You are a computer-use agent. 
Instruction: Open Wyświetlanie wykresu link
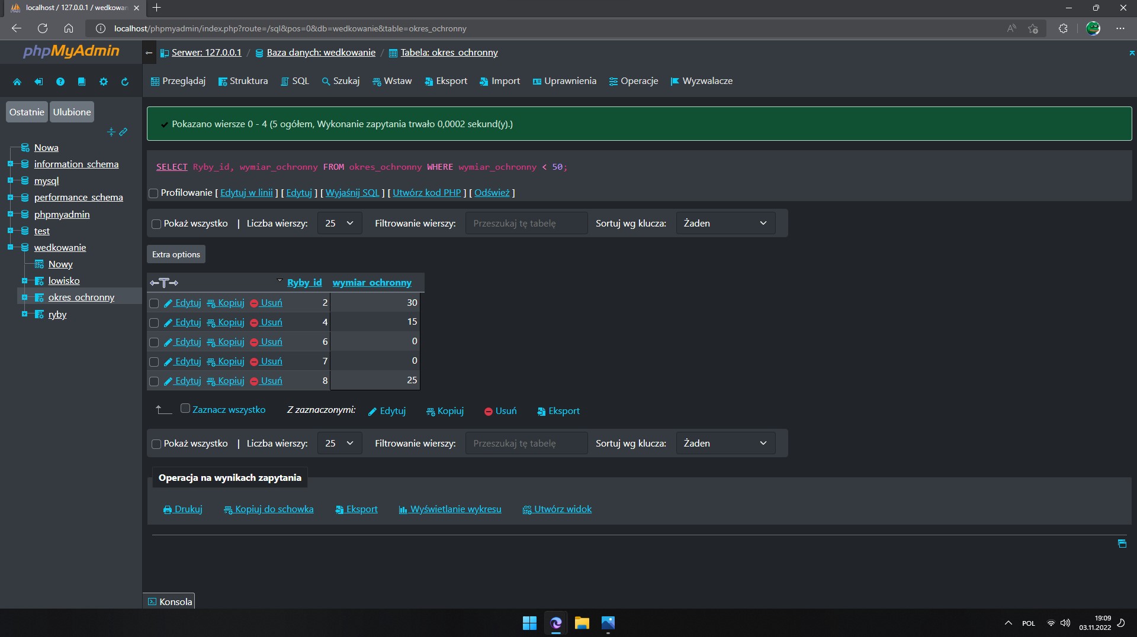click(450, 509)
